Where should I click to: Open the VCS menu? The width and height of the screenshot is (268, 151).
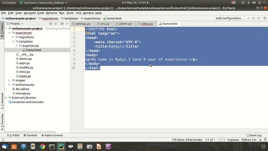pos(78,13)
